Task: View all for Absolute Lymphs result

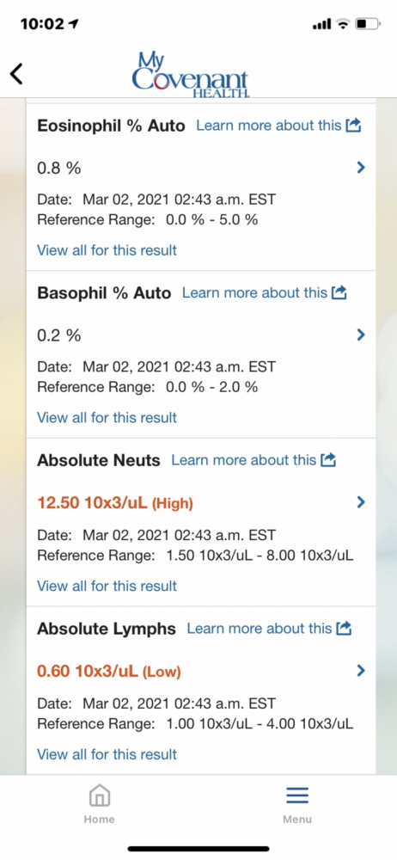Action: pyautogui.click(x=107, y=754)
